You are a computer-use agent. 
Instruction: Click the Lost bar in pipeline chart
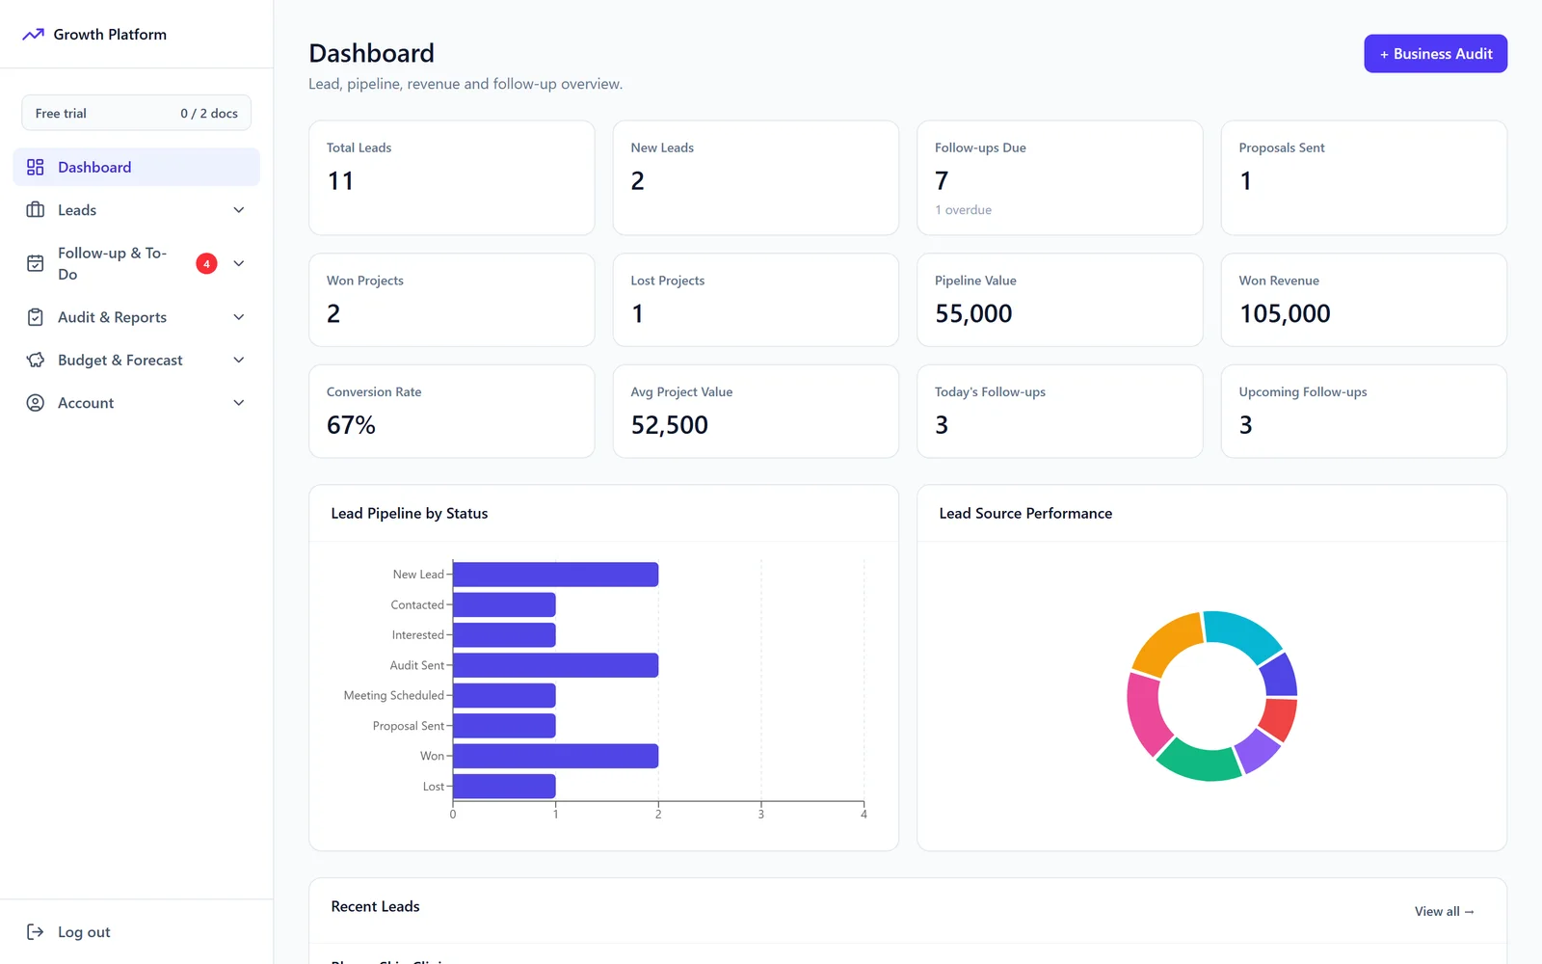click(x=504, y=787)
